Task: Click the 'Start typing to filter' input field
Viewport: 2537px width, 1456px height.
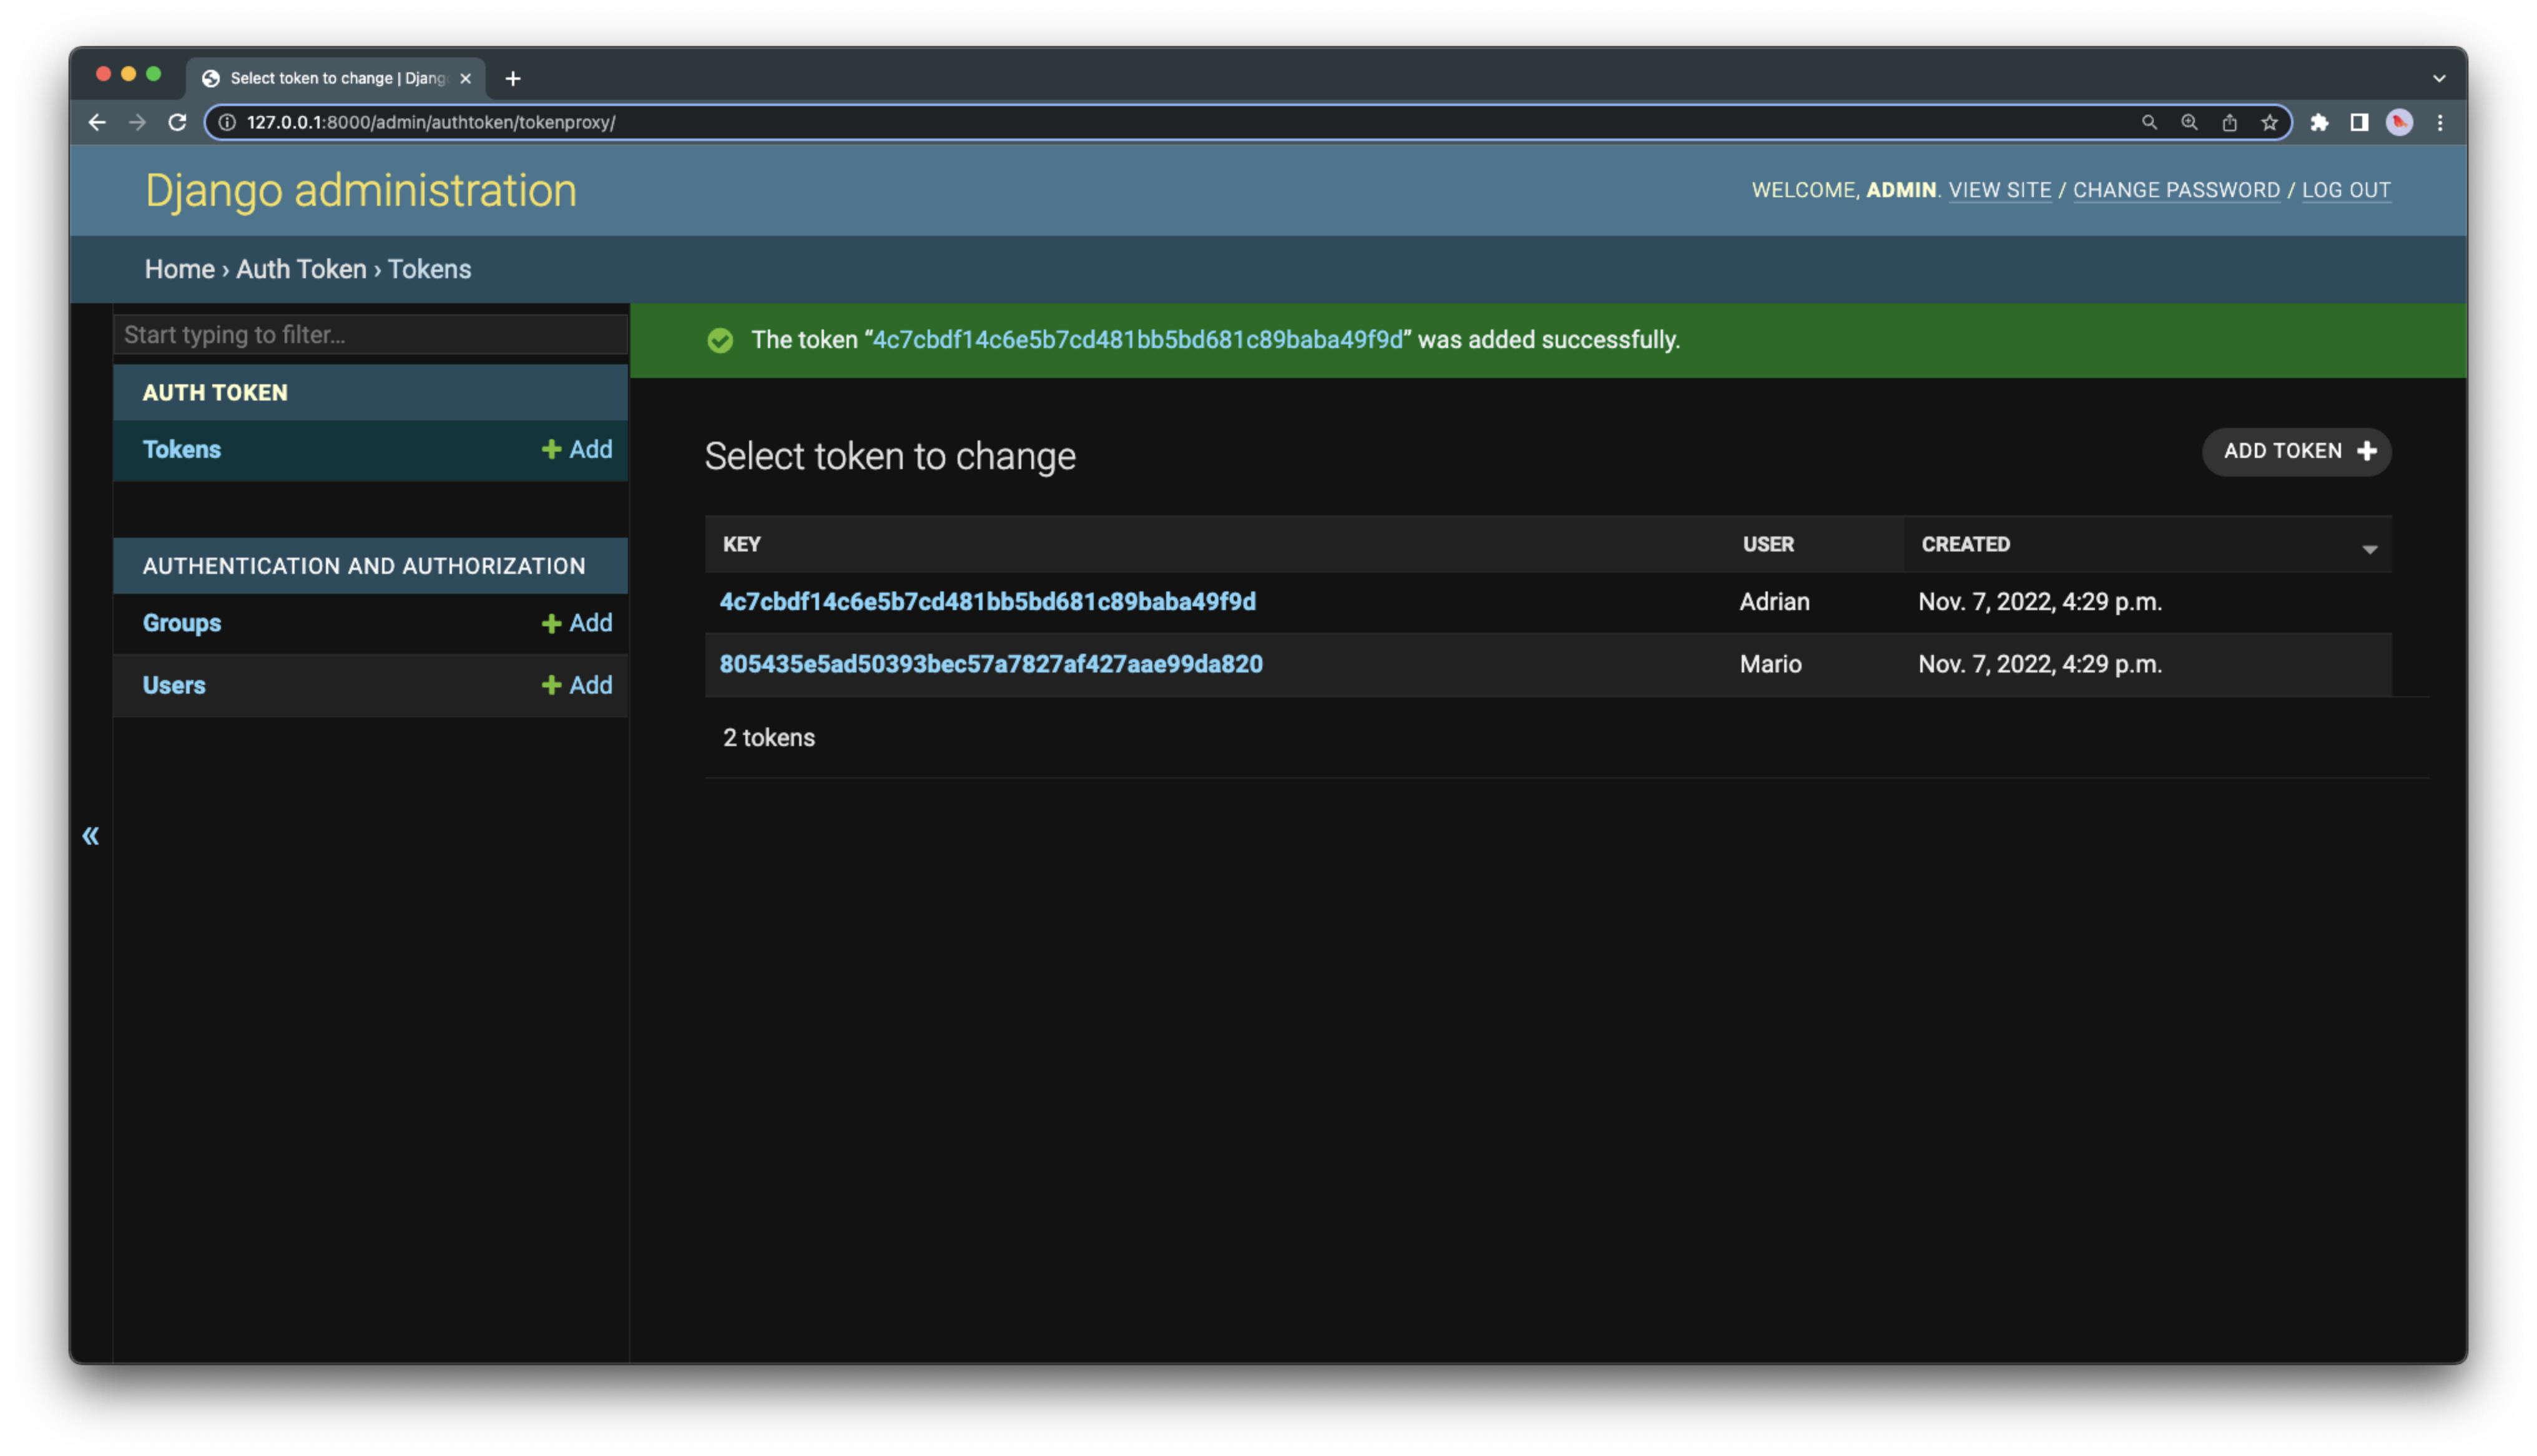Action: pyautogui.click(x=370, y=335)
